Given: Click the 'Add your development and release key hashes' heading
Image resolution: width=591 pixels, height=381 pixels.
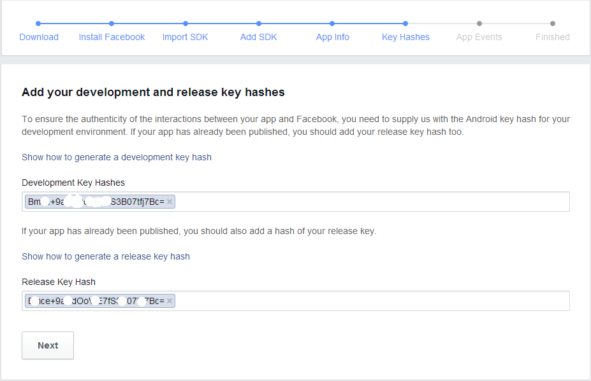Looking at the screenshot, I should [153, 92].
